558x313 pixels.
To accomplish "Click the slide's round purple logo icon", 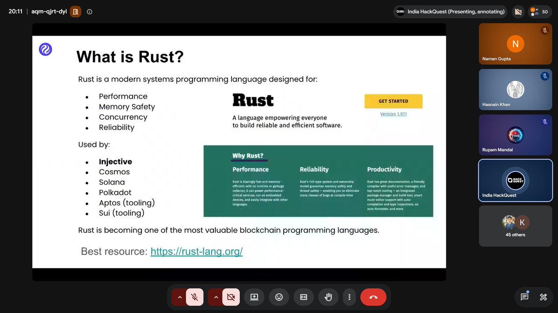I will point(46,49).
